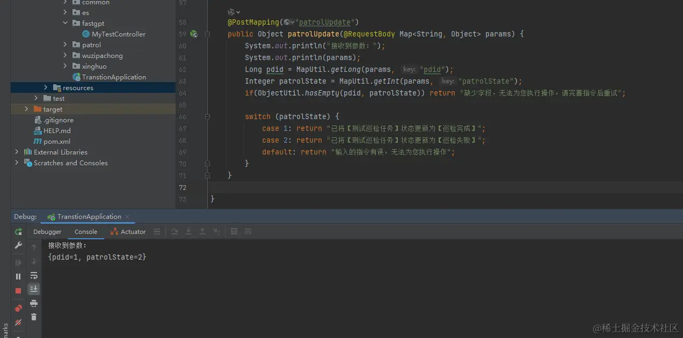The image size is (683, 338).
Task: Expand External Libraries node
Action: (x=17, y=152)
